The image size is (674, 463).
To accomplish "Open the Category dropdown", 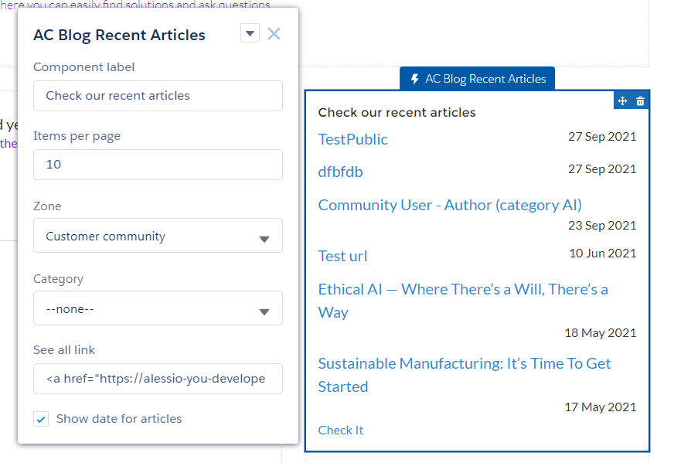I will coord(158,309).
